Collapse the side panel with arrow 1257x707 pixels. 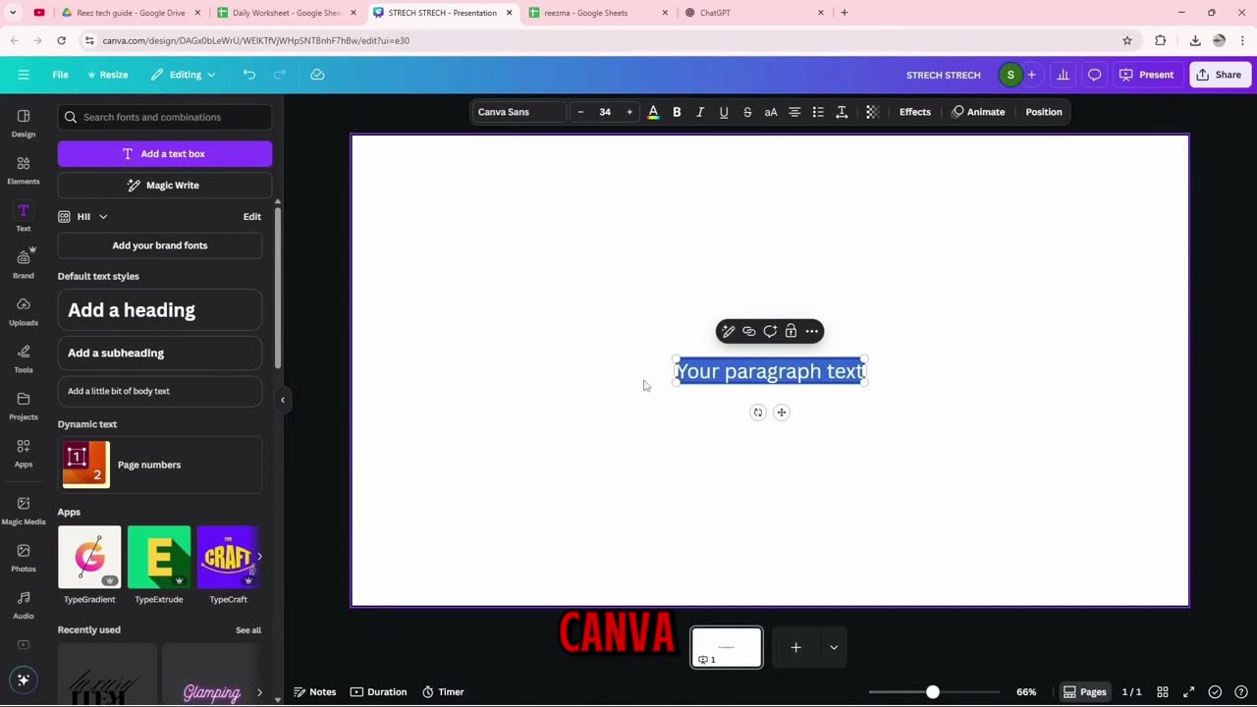[283, 400]
